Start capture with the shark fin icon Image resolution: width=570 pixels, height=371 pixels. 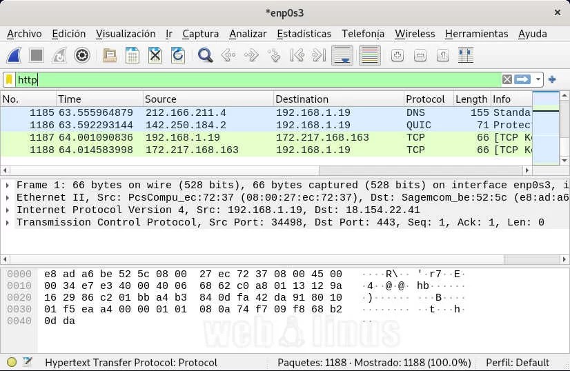click(14, 56)
